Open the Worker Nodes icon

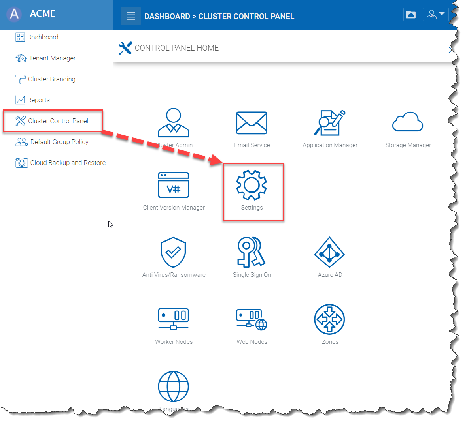[173, 319]
